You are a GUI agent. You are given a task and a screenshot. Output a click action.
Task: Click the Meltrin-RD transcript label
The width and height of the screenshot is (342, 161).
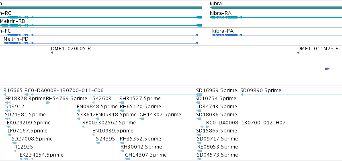click(12, 21)
